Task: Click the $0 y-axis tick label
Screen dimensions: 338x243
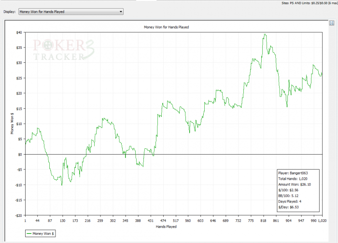Action: point(20,155)
